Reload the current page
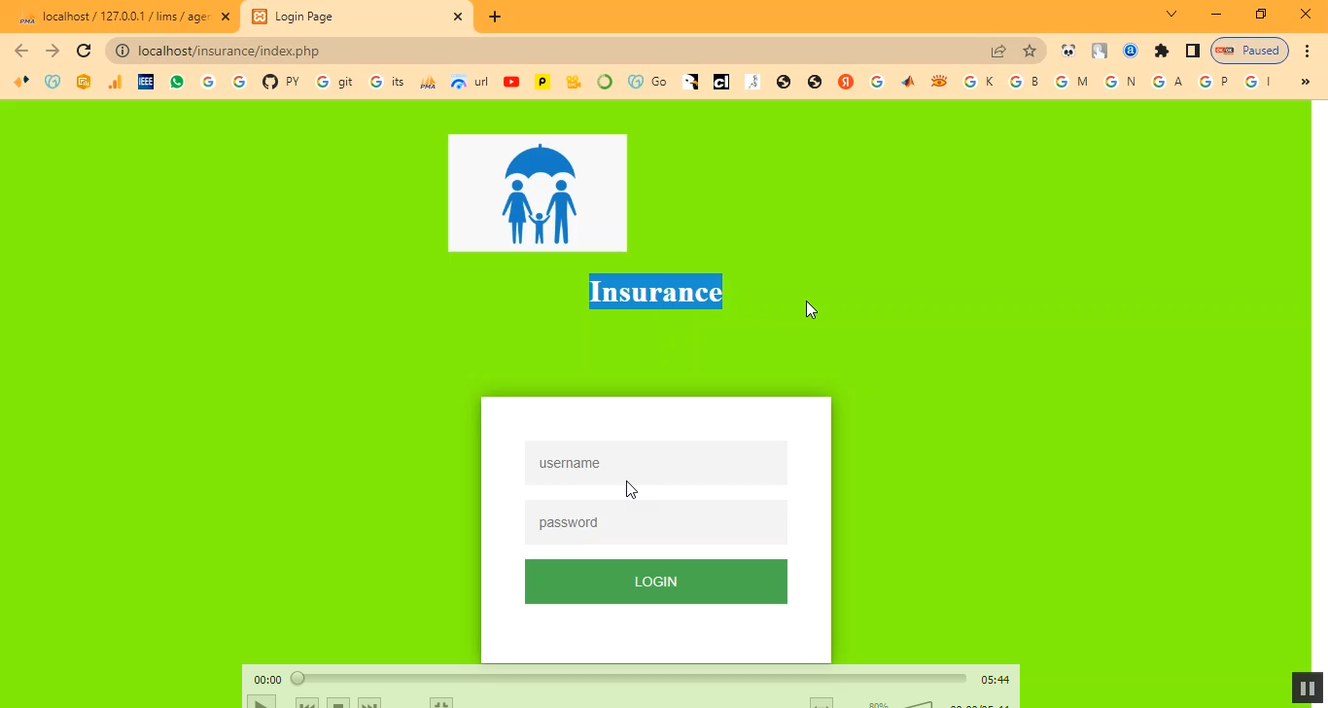Viewport: 1328px width, 708px height. [x=84, y=51]
